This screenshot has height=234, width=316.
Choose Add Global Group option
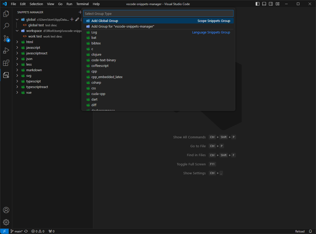(158, 21)
